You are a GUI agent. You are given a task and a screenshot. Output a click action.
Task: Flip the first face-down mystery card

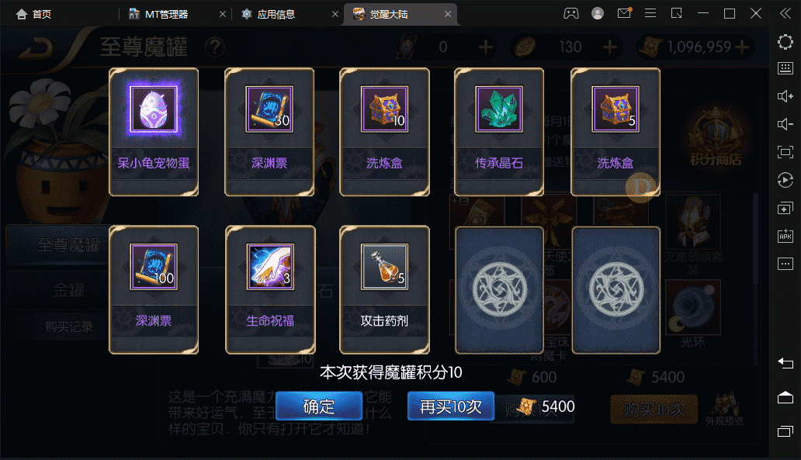499,290
